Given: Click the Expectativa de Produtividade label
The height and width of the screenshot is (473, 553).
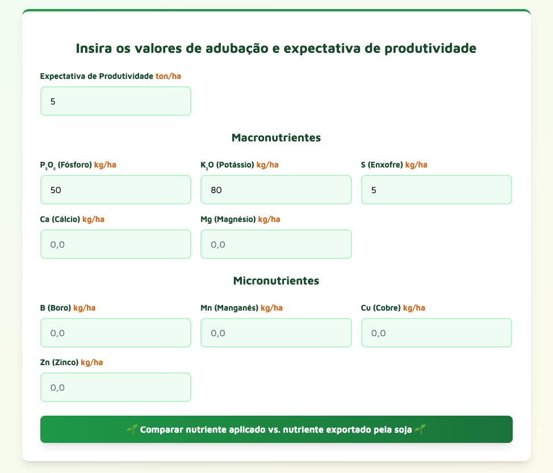Looking at the screenshot, I should coord(110,76).
